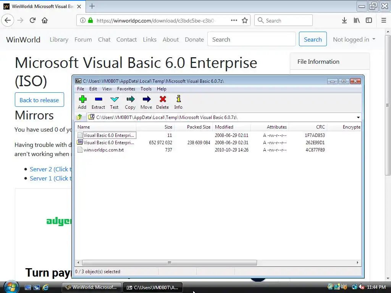Open 7-Zip Help menu
Screen dimensions: 391x293
click(x=162, y=89)
